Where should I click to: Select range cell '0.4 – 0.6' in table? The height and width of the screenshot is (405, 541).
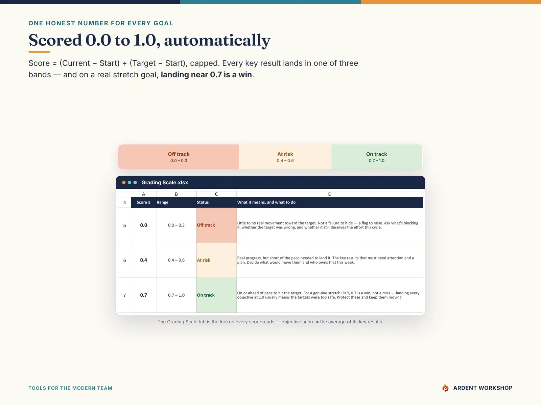[176, 260]
